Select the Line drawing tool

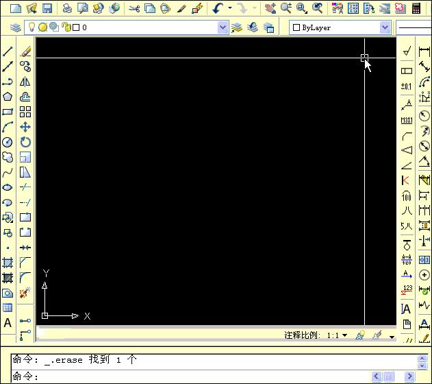tap(8, 51)
